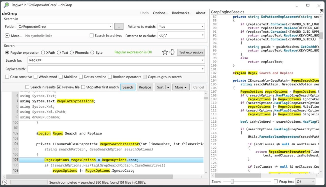326x187 pixels.
Task: Open the Patterns to exclude dropdown
Action: pyautogui.click(x=202, y=36)
